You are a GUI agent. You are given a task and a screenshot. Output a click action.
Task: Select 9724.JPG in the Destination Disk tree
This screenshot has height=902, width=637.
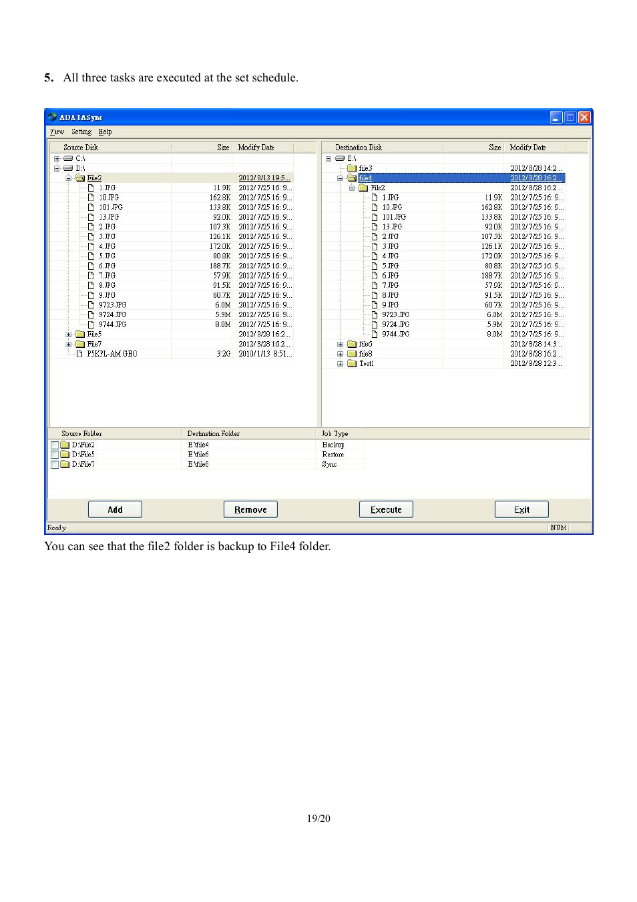[x=395, y=324]
